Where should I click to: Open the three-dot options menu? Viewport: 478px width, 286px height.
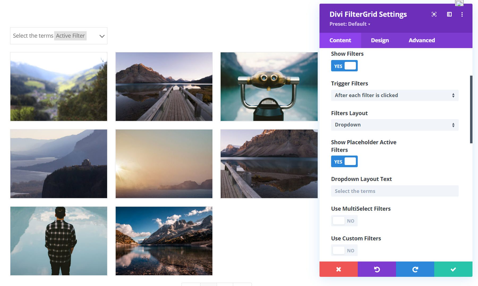462,14
